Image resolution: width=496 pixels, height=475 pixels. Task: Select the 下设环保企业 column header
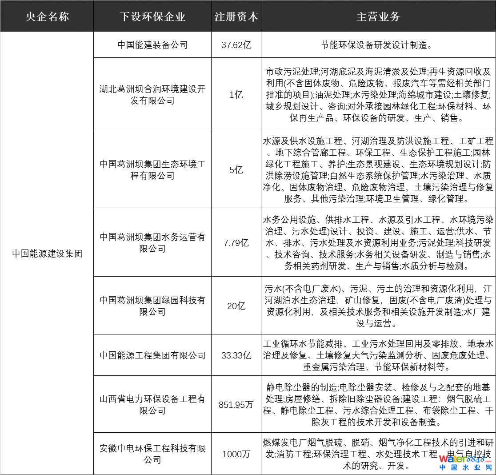[x=152, y=17]
